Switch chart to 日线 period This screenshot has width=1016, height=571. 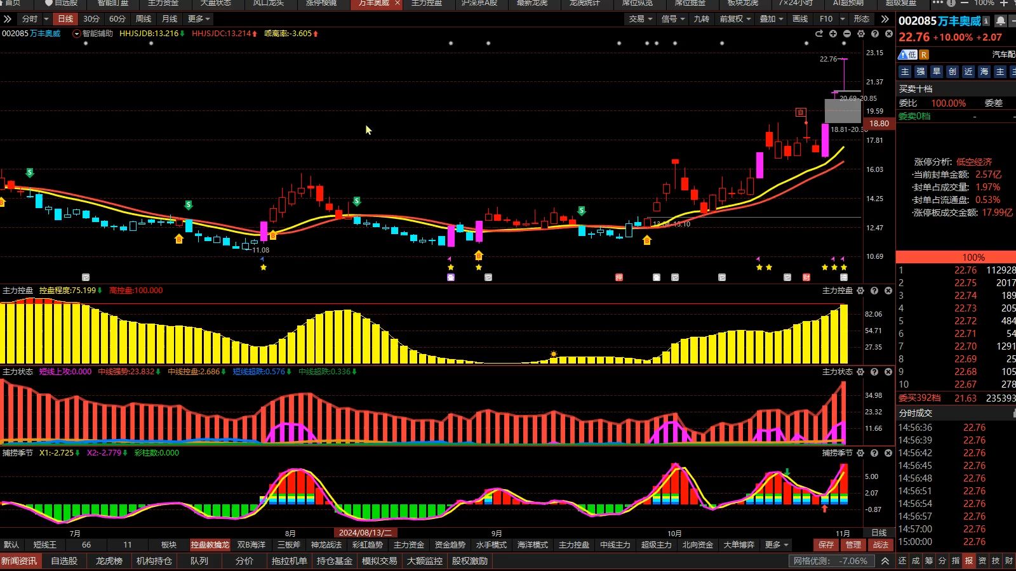pyautogui.click(x=65, y=19)
